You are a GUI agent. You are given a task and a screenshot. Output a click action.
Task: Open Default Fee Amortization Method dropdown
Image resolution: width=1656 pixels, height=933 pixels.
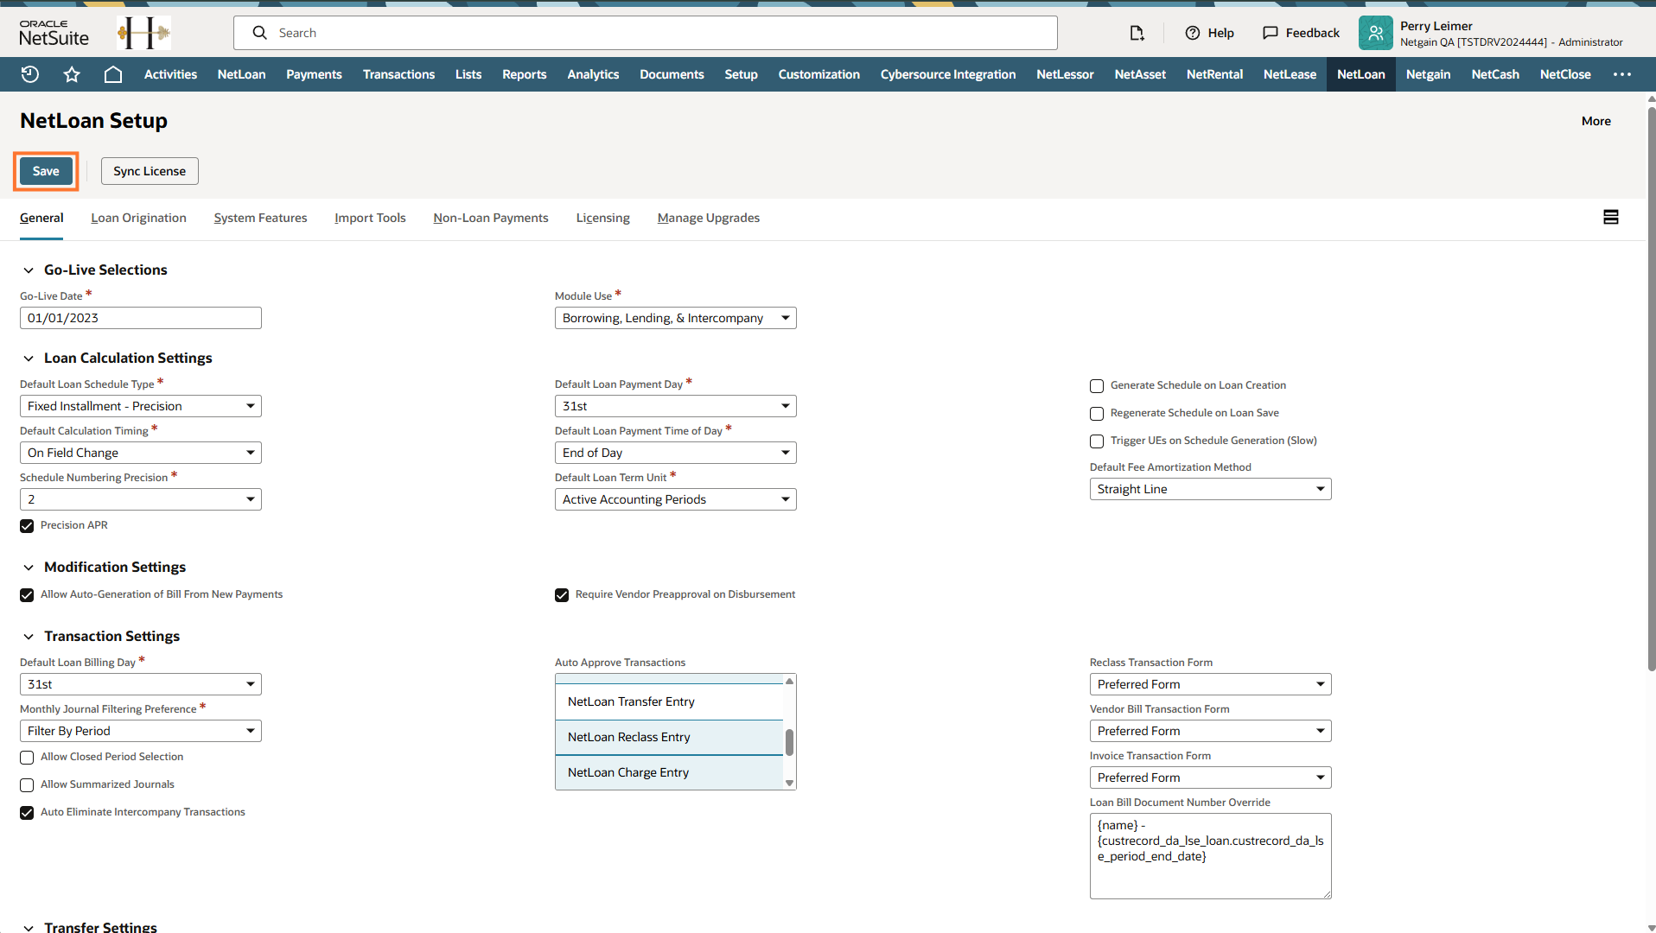click(1209, 489)
